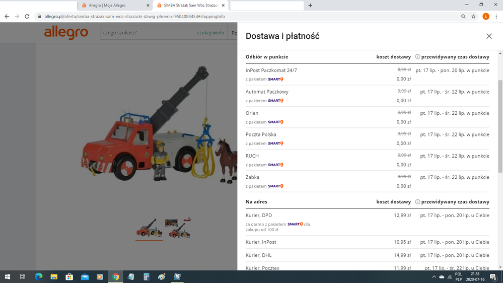Go back with the browser back arrow
Screen dimensions: 503x283
(x=7, y=16)
